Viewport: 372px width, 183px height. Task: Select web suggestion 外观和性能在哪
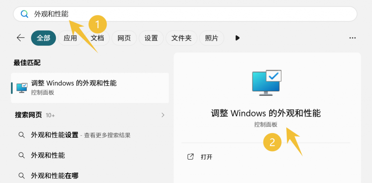[55, 176]
